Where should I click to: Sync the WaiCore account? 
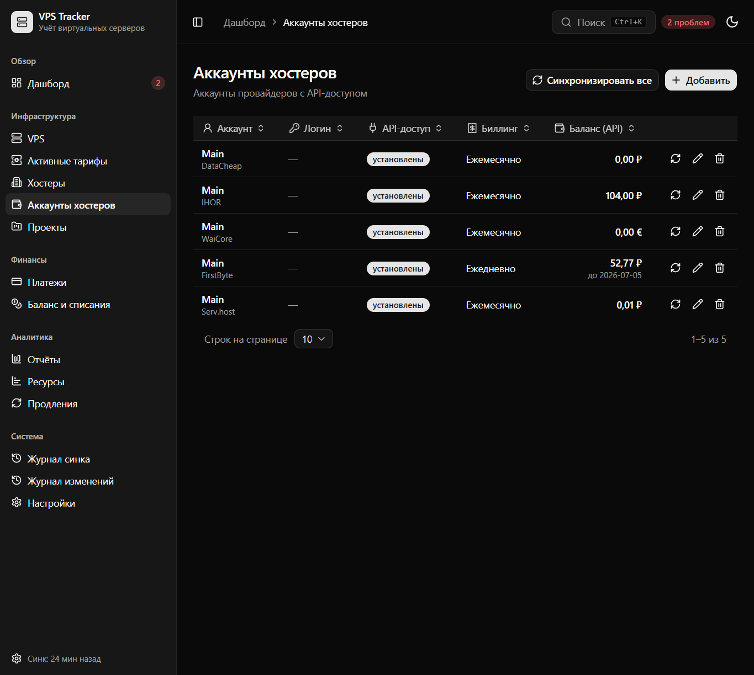point(676,231)
